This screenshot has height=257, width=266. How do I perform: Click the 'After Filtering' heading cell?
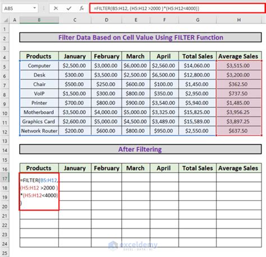tap(141, 149)
